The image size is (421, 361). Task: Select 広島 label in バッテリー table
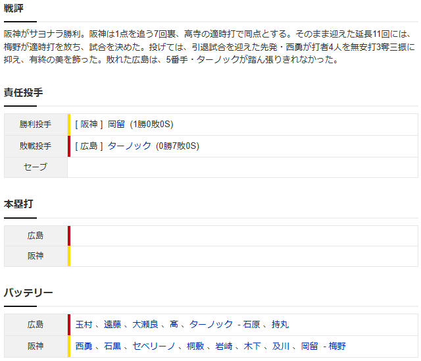coord(36,325)
